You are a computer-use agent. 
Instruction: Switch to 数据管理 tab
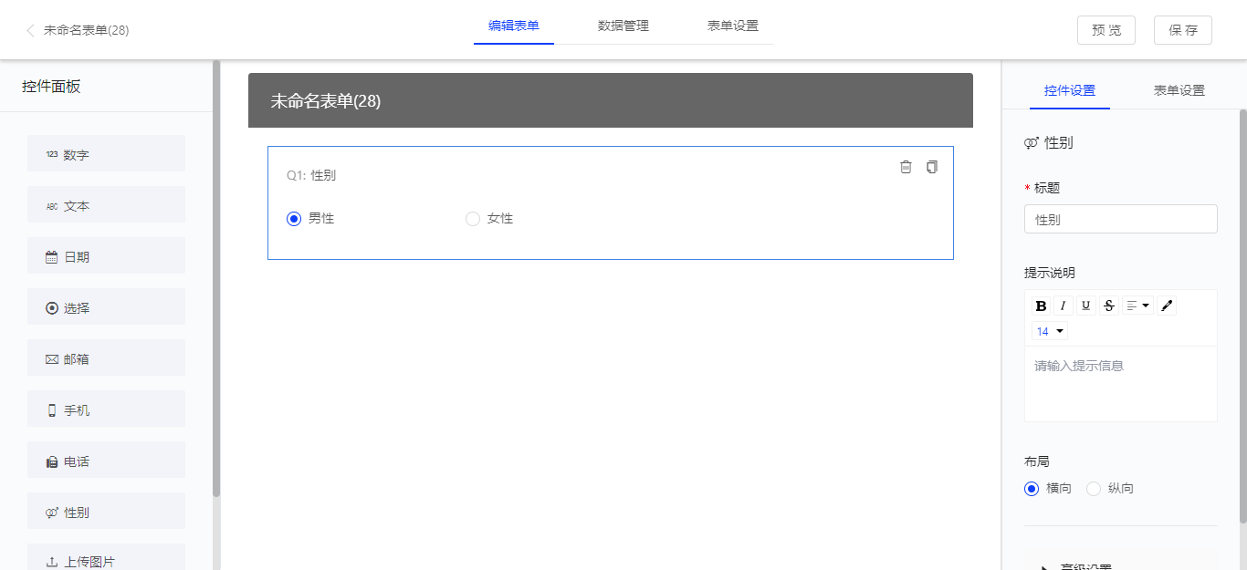[623, 26]
